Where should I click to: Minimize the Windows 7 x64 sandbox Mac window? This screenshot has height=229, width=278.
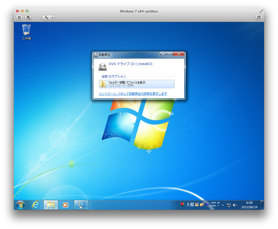click(22, 11)
